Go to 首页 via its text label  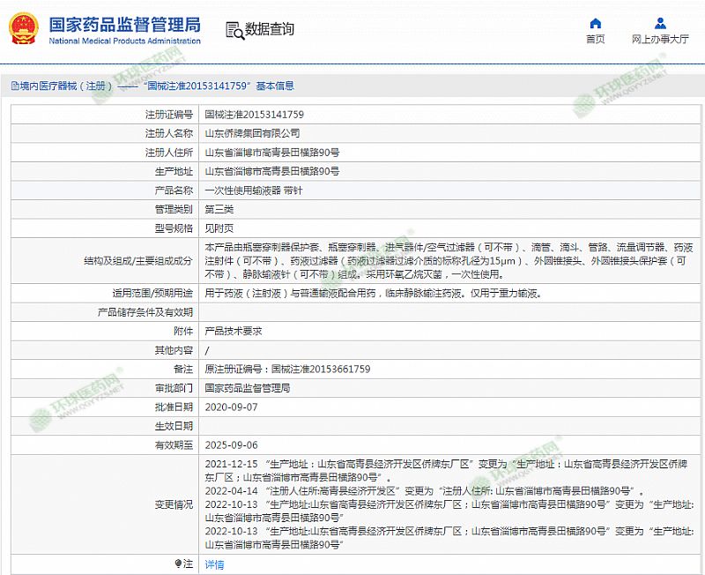coord(596,40)
